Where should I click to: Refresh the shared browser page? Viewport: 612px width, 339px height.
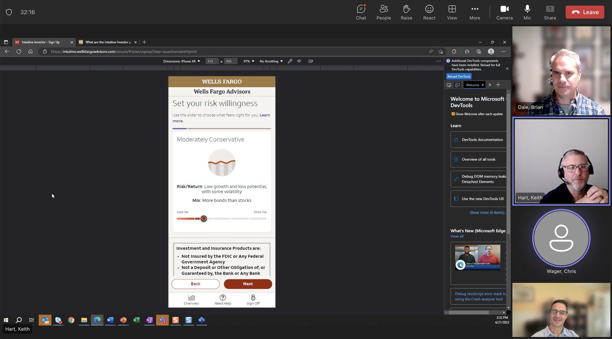[19, 51]
